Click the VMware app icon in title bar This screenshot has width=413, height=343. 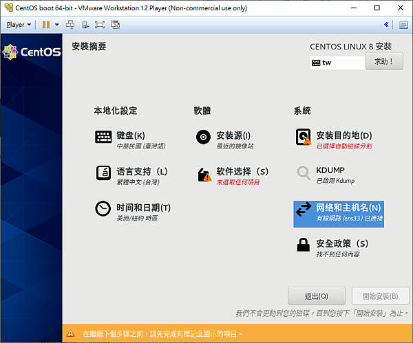9,8
